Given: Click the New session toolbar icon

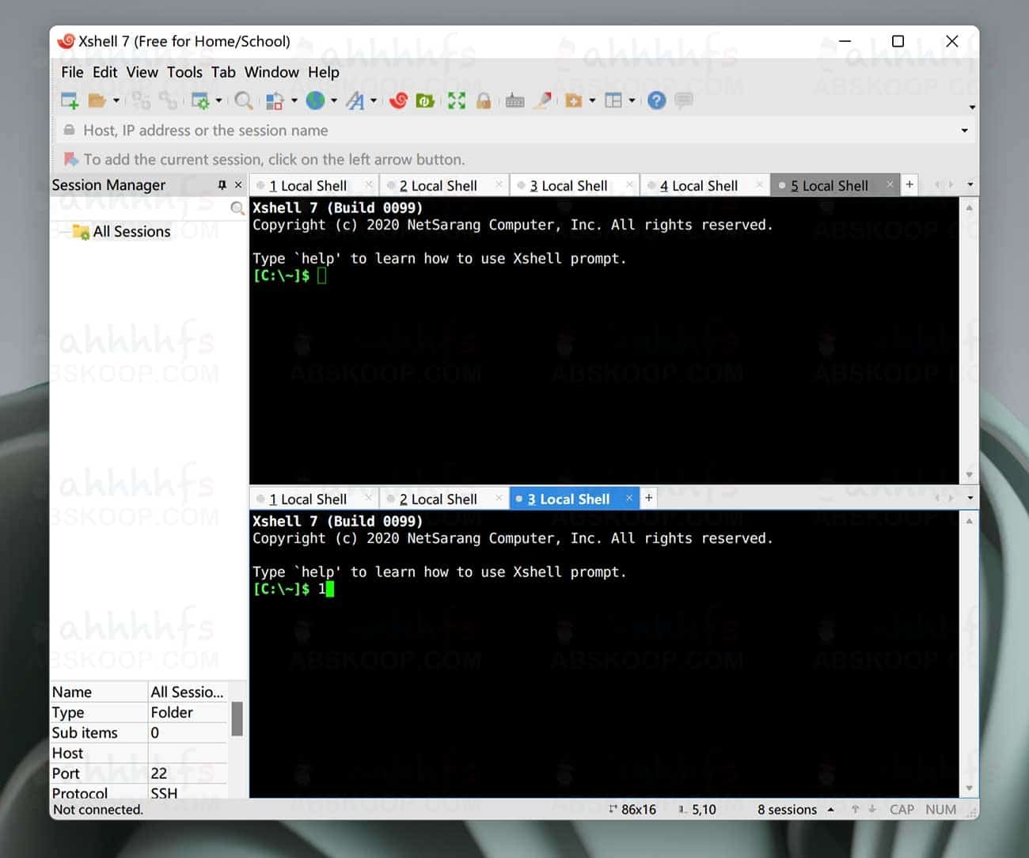Looking at the screenshot, I should pyautogui.click(x=70, y=101).
